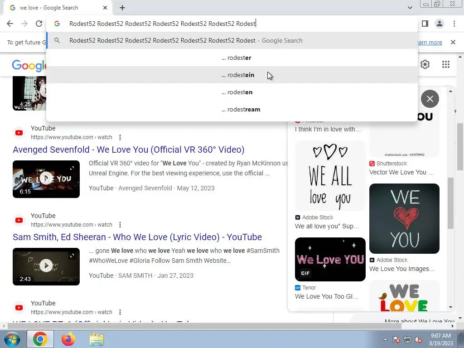Click the muted volume tray icon
Image resolution: width=464 pixels, height=348 pixels.
pyautogui.click(x=418, y=340)
